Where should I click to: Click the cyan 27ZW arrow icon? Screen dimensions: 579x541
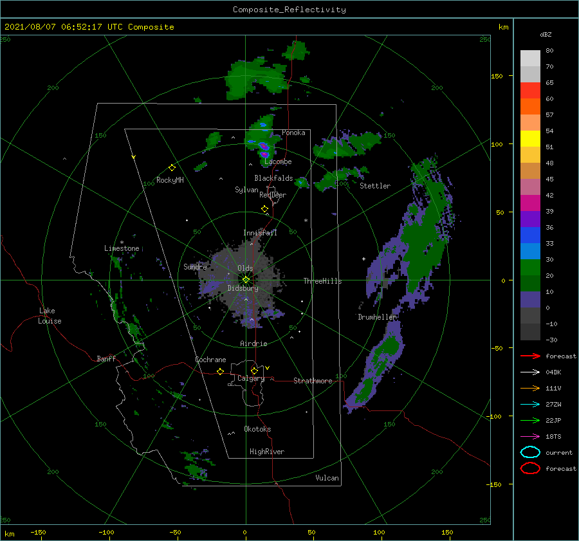[x=530, y=405]
